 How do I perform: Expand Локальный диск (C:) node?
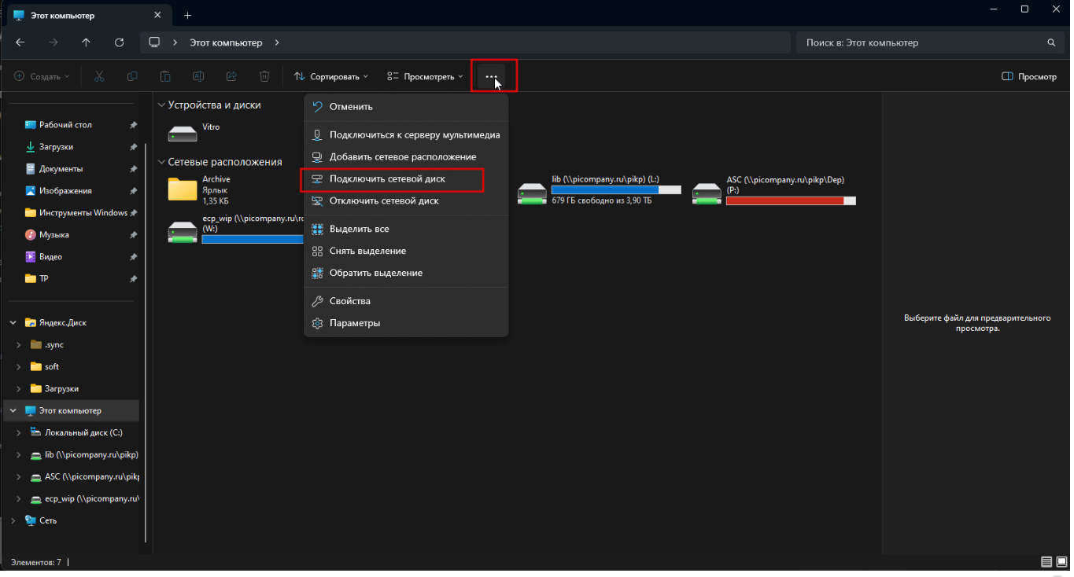(20, 433)
